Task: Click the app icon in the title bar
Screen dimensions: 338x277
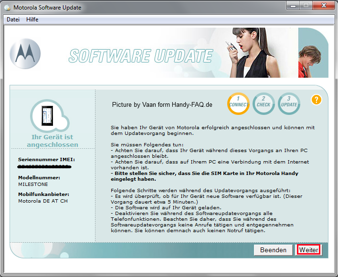Action: tap(7, 8)
